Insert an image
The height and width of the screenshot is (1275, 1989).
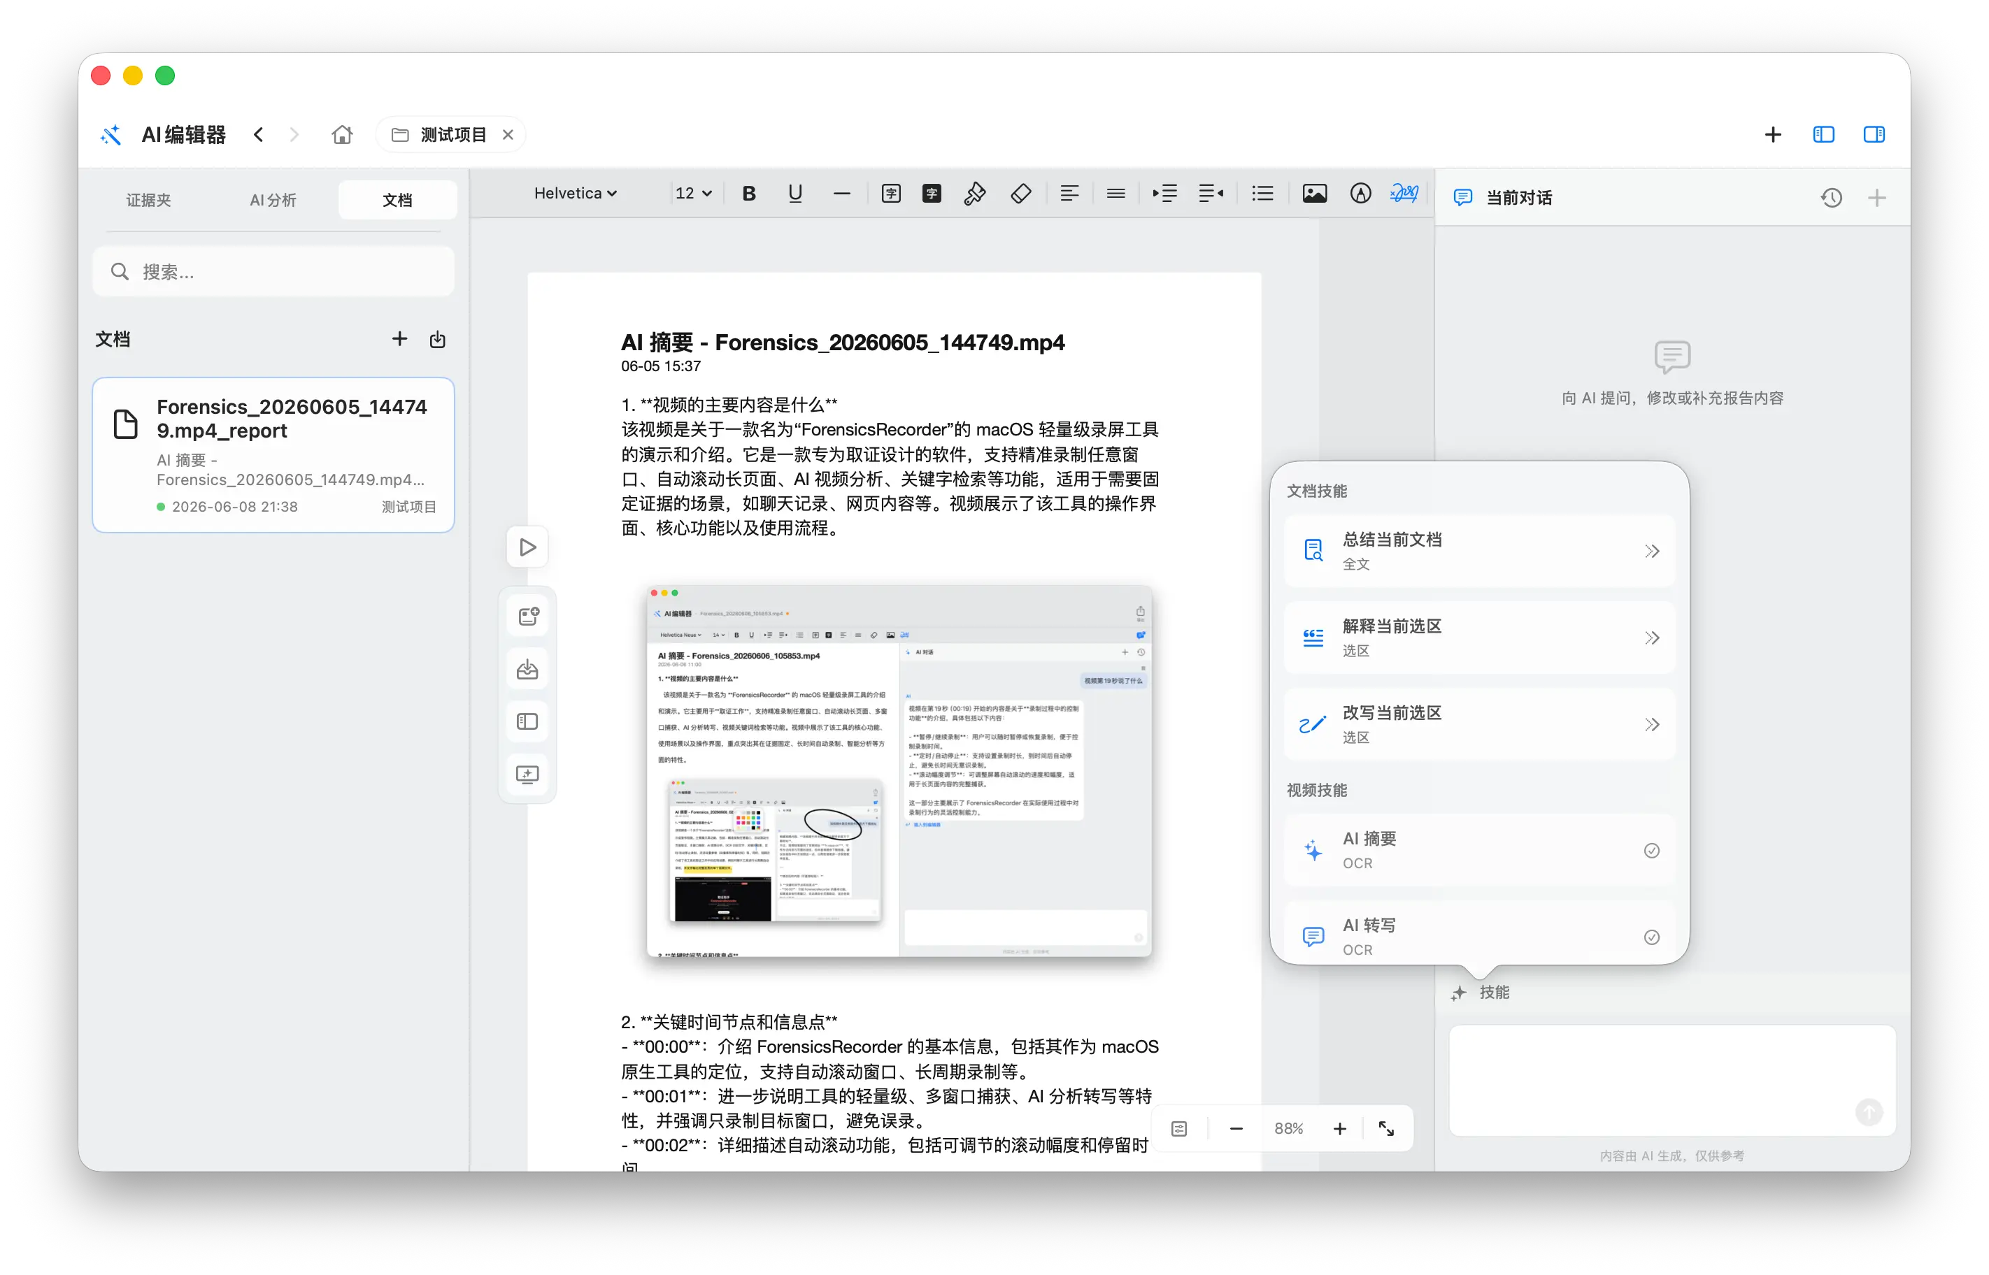(1314, 193)
